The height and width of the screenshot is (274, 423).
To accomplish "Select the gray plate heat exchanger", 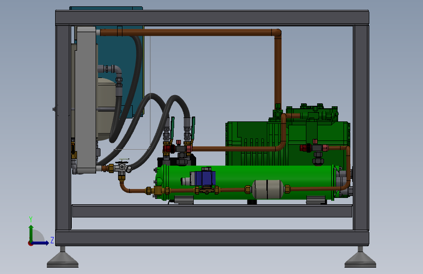I will [86, 100].
